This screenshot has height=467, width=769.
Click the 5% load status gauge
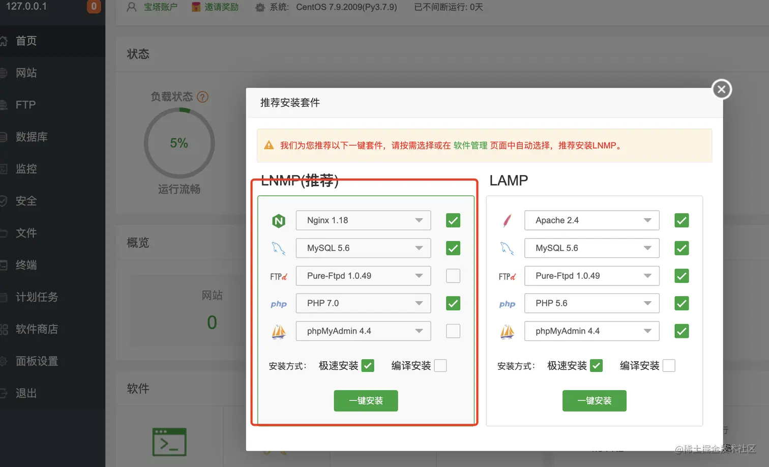point(179,143)
